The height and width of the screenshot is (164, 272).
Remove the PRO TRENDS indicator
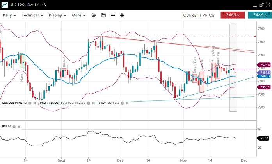tap(94, 103)
